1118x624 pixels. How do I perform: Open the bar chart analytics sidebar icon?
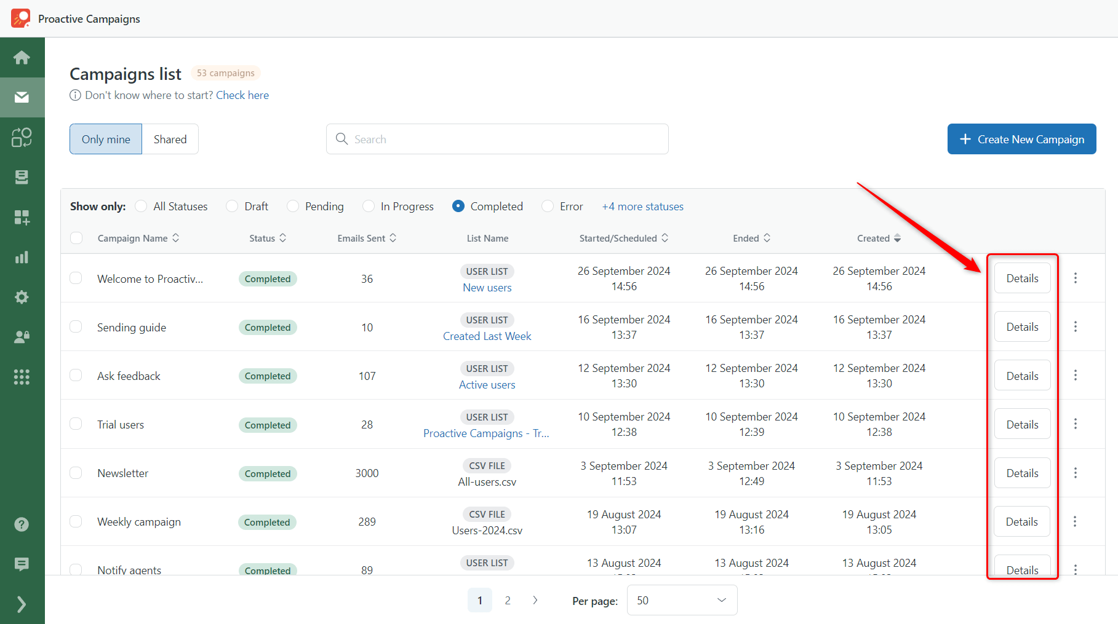[x=22, y=257]
